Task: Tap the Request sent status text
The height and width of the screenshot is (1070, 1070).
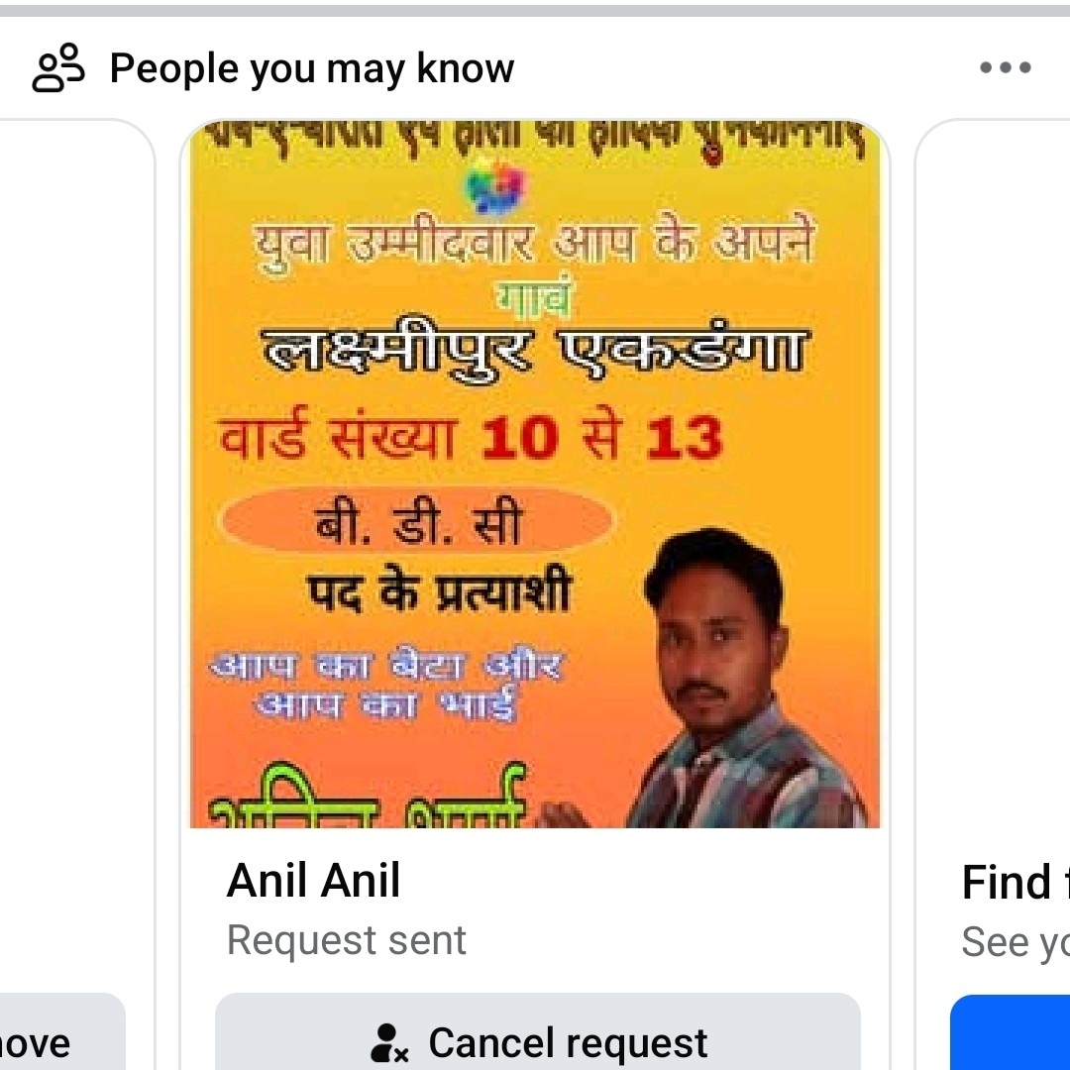Action: [x=347, y=940]
